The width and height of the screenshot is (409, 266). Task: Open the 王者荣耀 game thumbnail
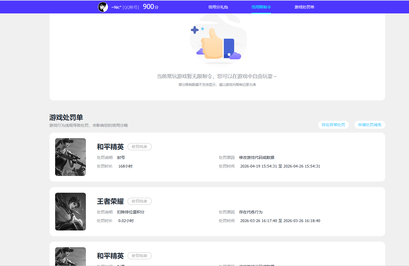(70, 211)
